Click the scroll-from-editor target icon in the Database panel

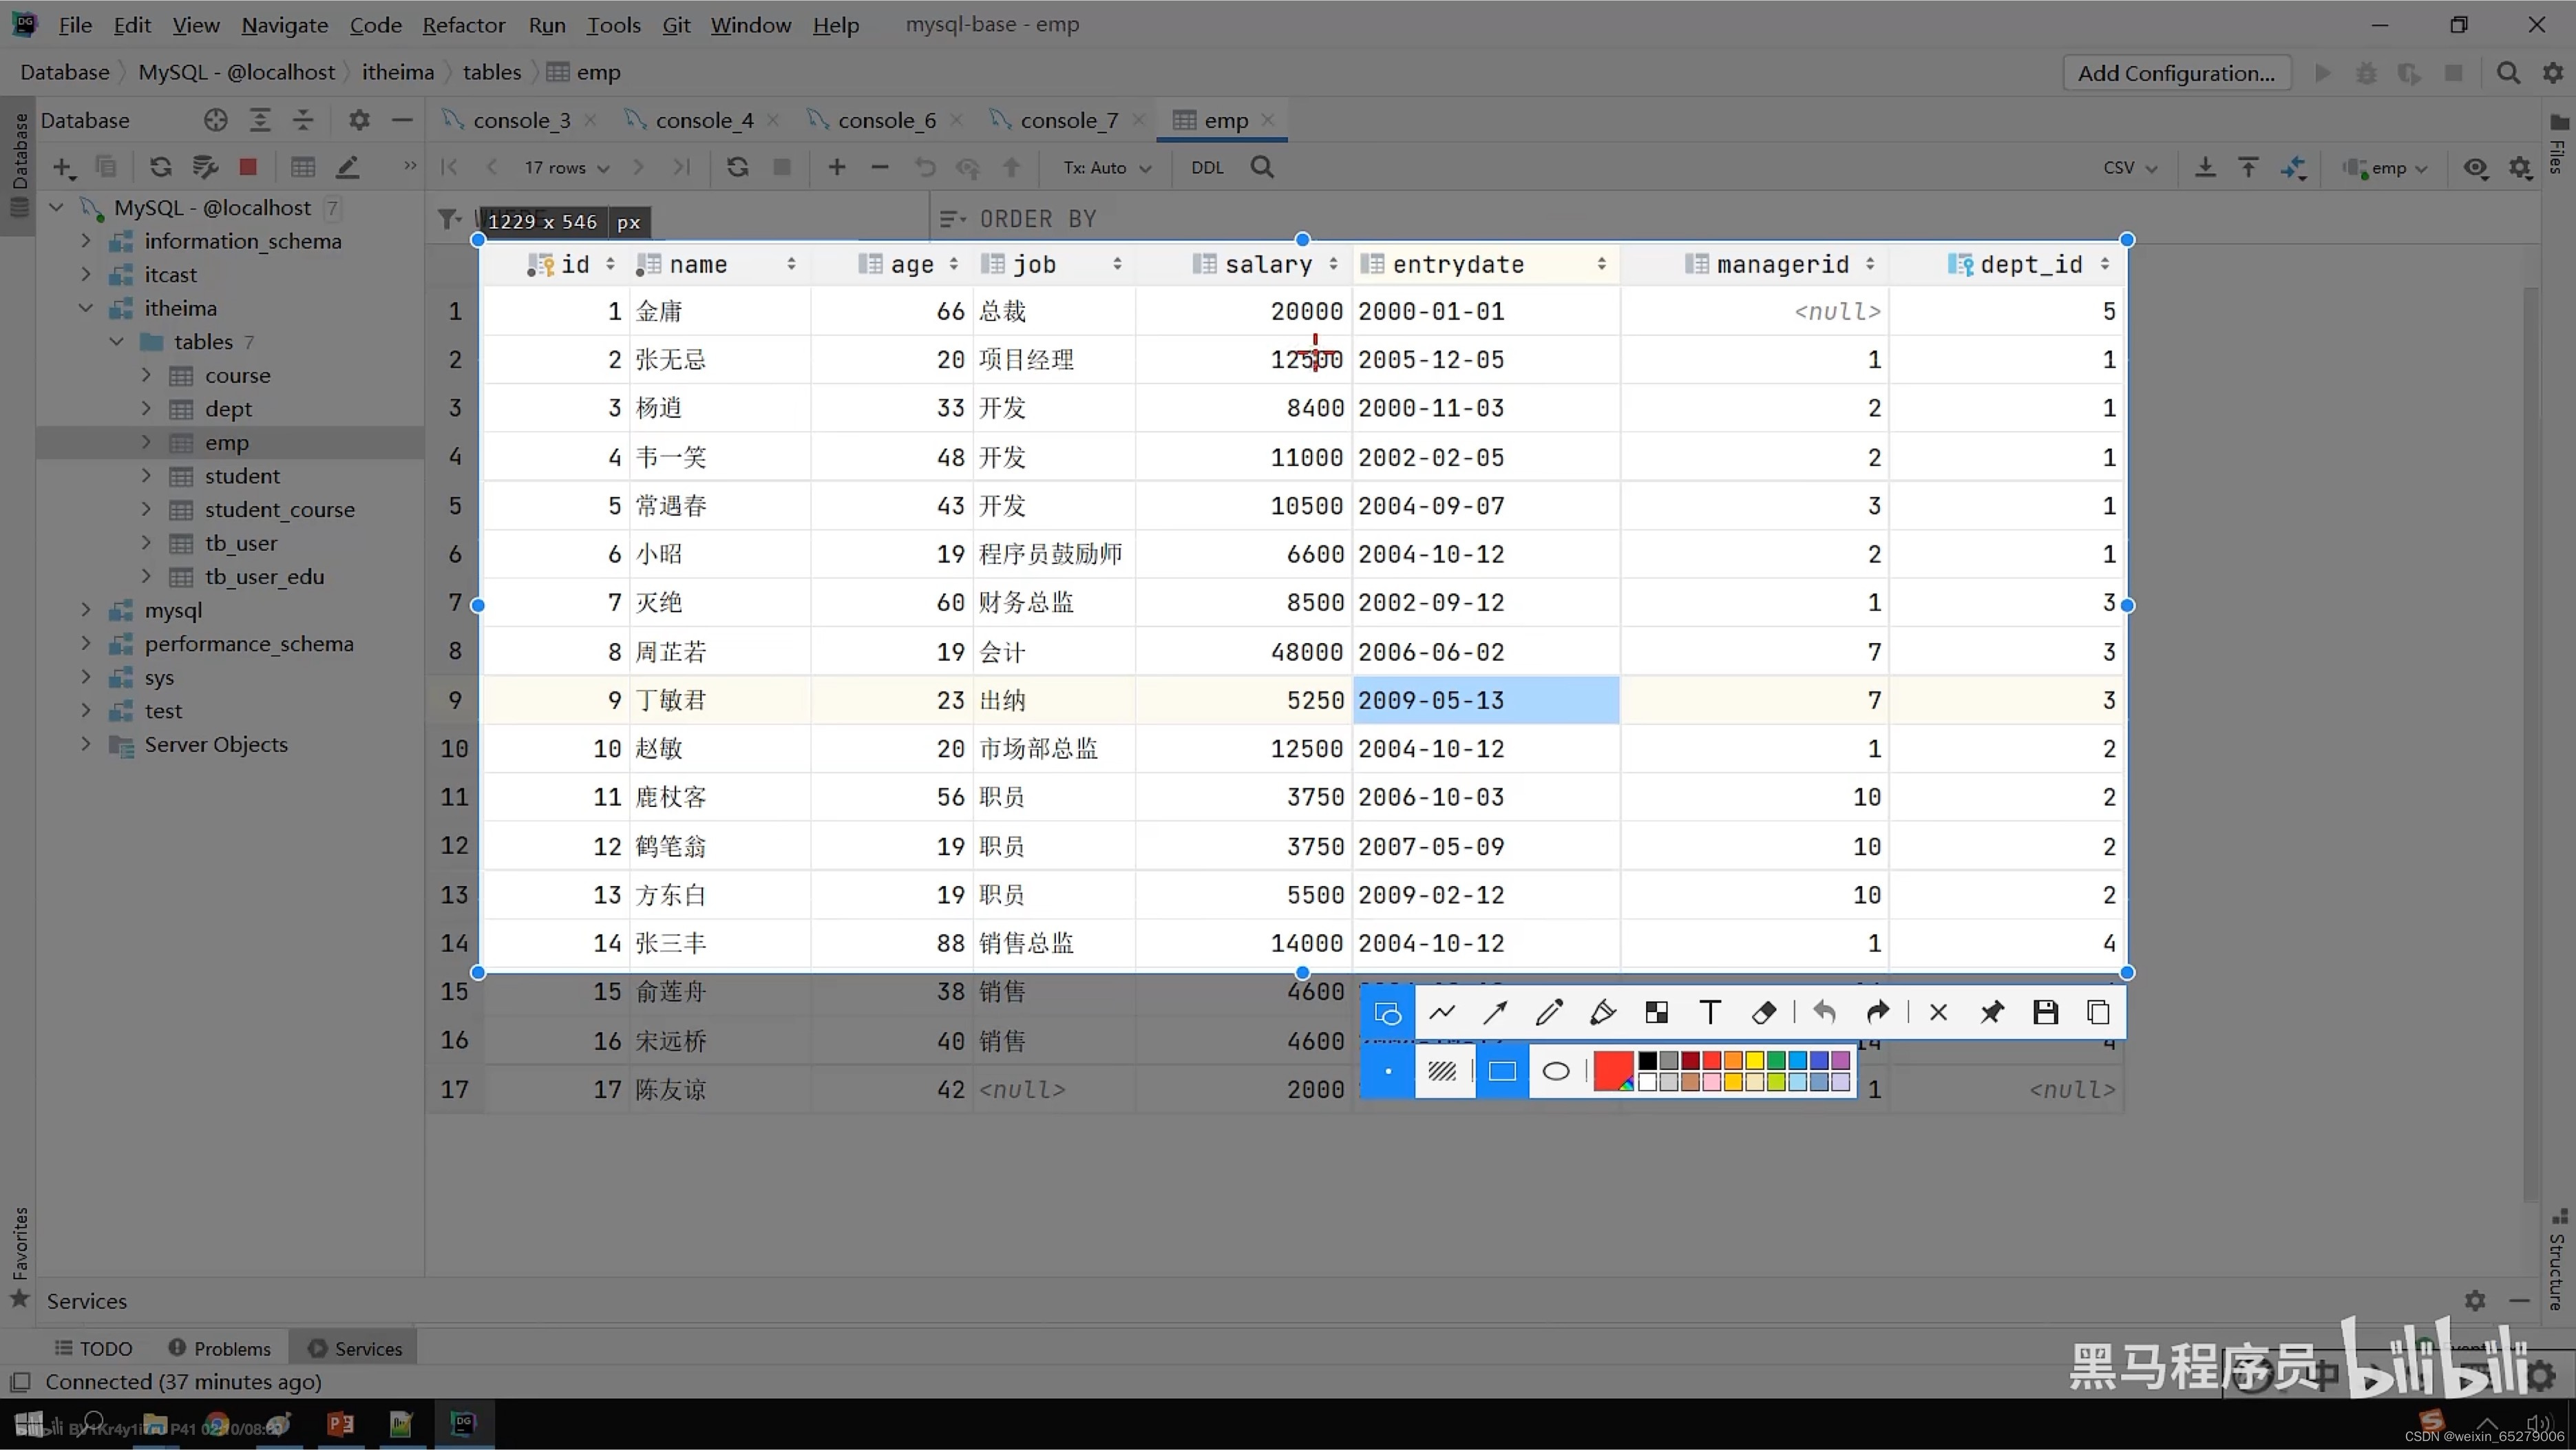coord(215,120)
